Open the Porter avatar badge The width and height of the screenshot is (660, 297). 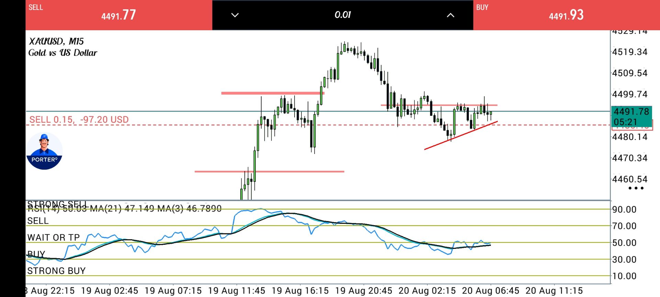[44, 151]
